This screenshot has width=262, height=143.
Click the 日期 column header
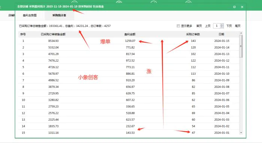(222, 34)
